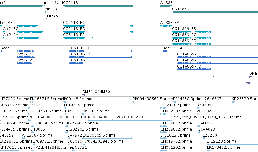258x152 pixels.
Task: Click Dmel_neb_005361_0943_3555.3prime label
Action: (x=206, y=117)
